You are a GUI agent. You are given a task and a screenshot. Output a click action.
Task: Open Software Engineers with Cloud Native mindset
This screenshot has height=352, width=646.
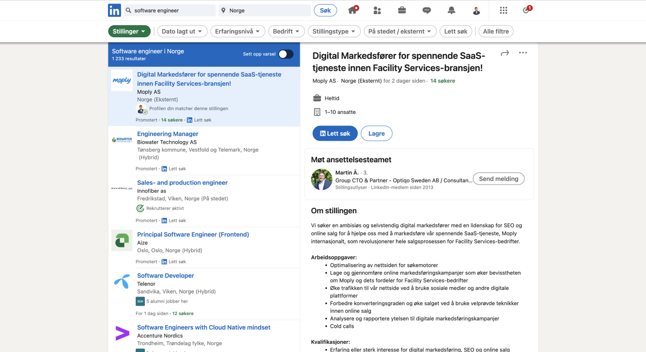(x=204, y=327)
